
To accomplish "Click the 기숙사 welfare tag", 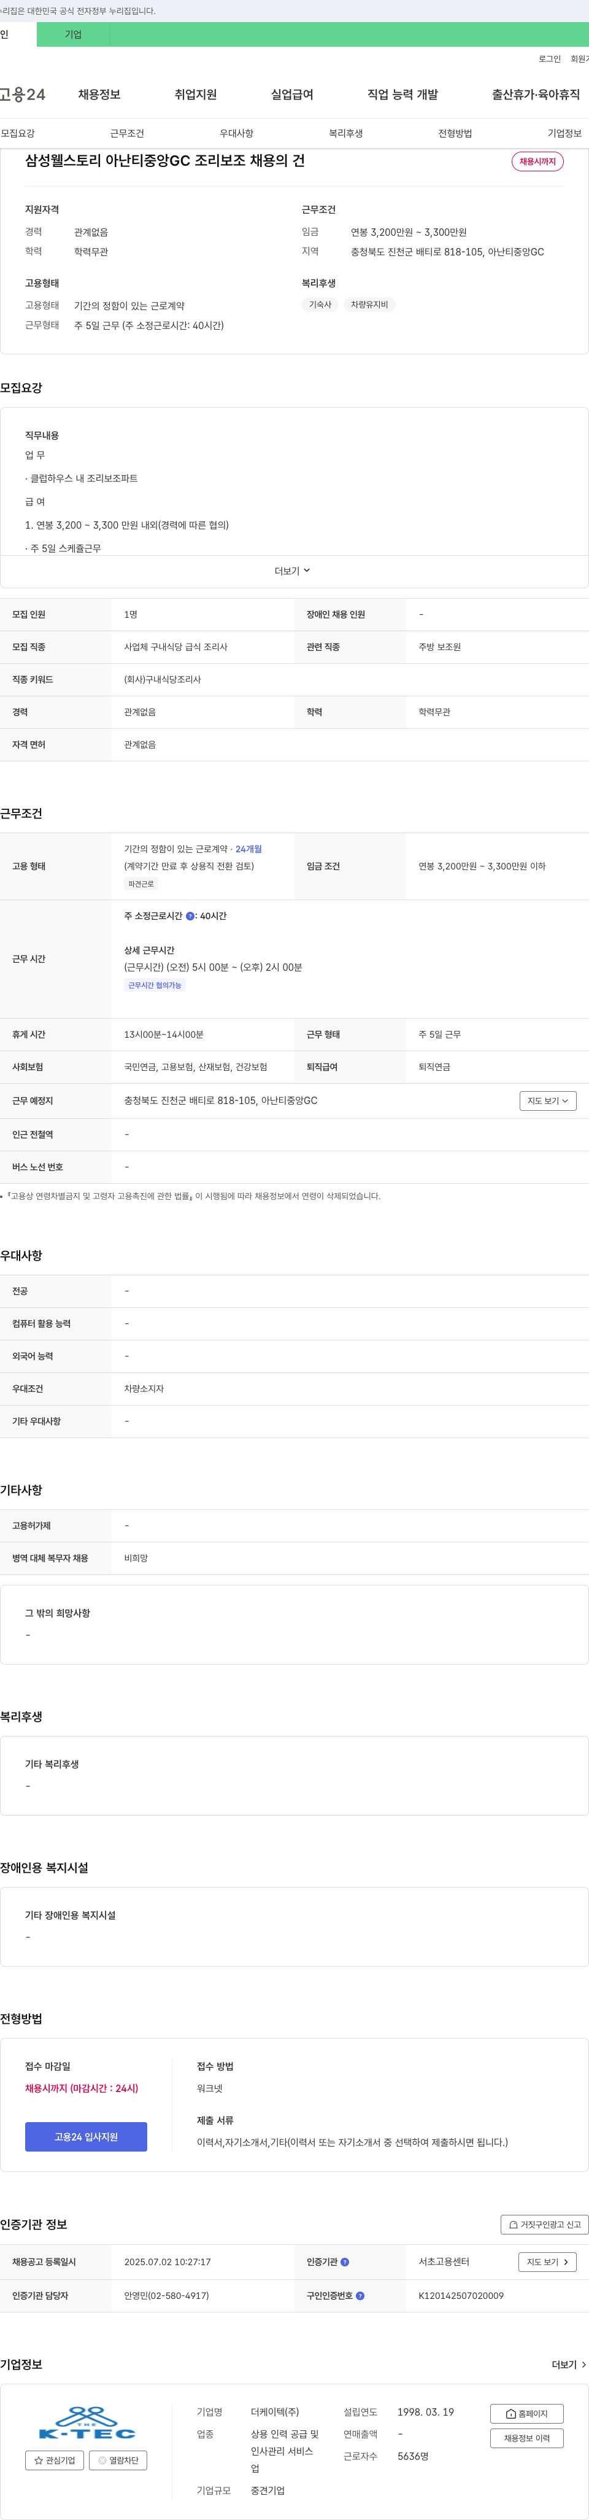I will pos(320,305).
